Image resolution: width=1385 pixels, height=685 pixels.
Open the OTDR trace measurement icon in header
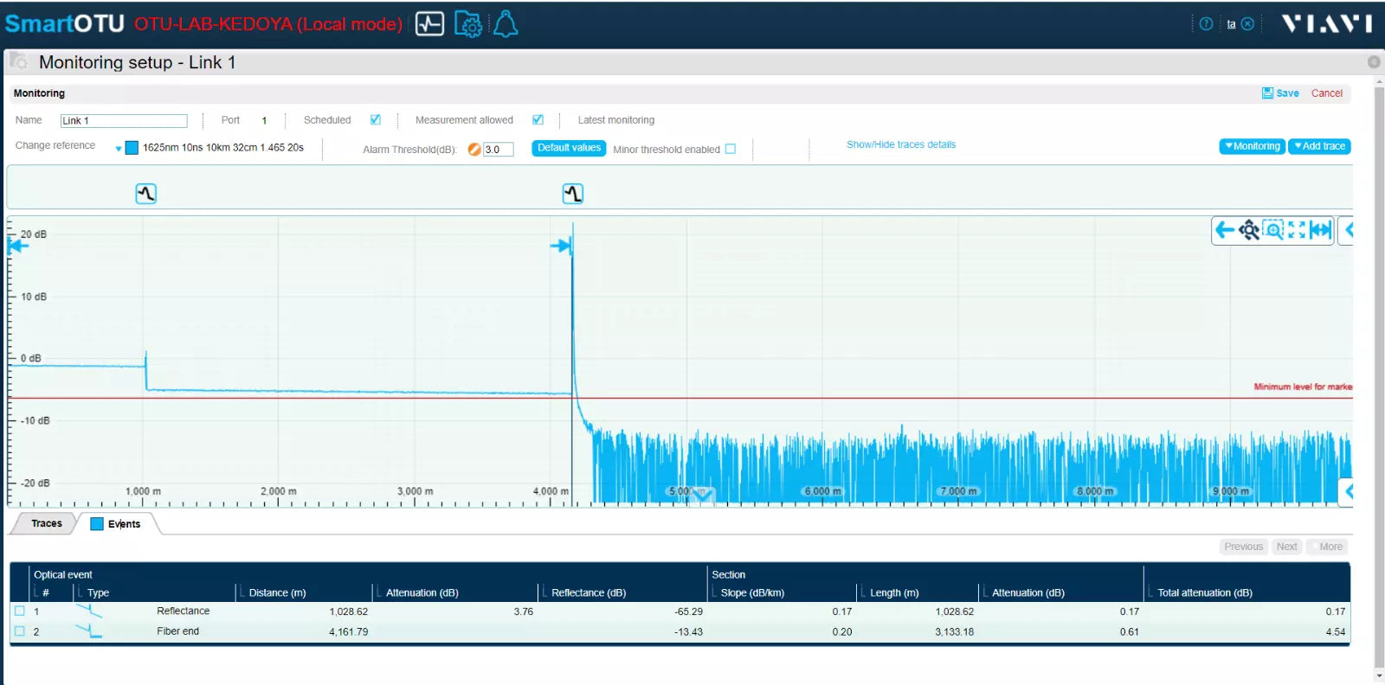click(x=429, y=23)
